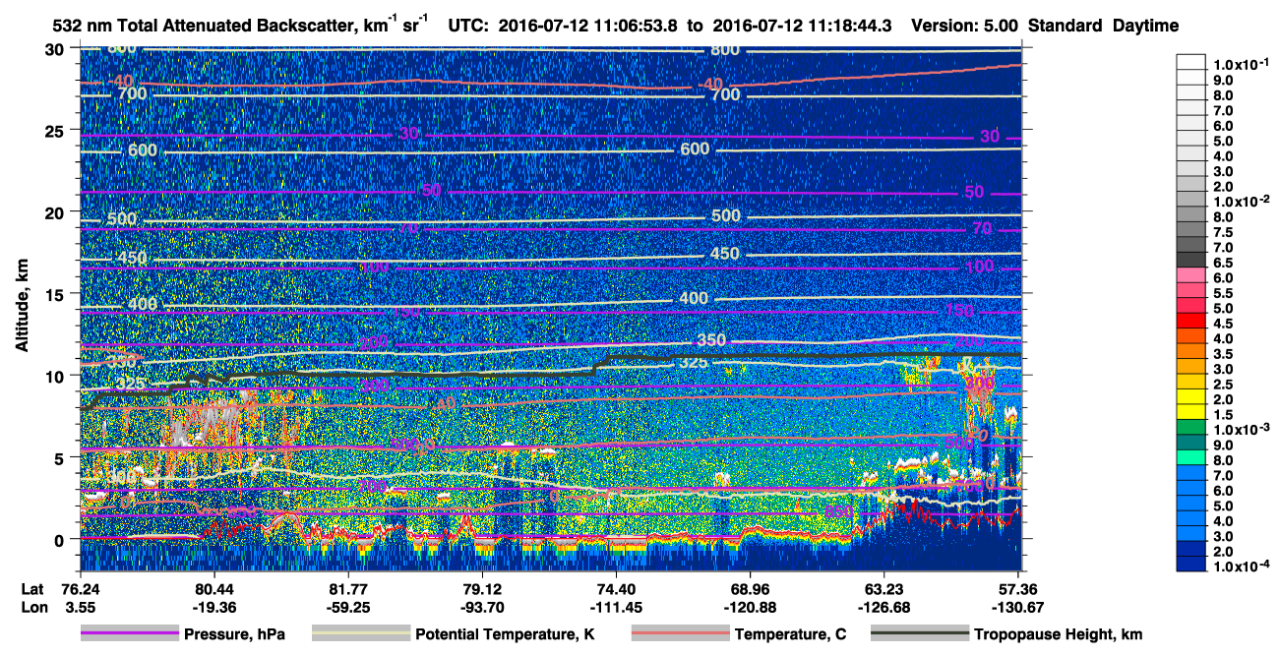Click the gold colorbar swatch beside 2.5
The image size is (1279, 656).
tap(1191, 381)
